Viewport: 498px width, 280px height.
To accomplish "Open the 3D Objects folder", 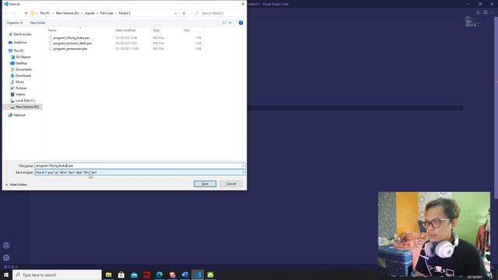I will (23, 57).
